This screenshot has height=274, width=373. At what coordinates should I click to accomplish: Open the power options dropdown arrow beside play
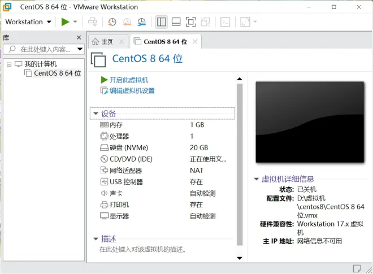[x=75, y=22]
